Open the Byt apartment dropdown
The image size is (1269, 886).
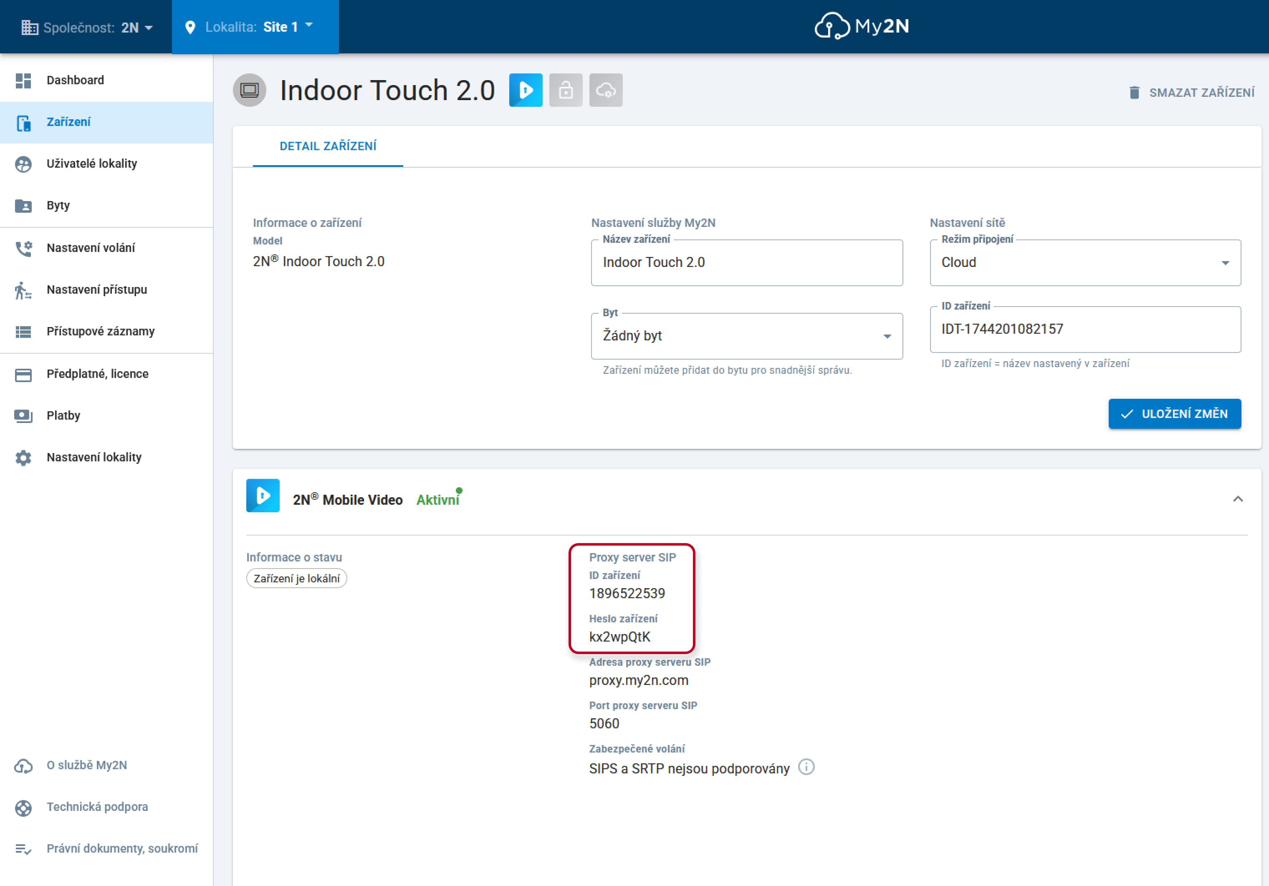[747, 336]
